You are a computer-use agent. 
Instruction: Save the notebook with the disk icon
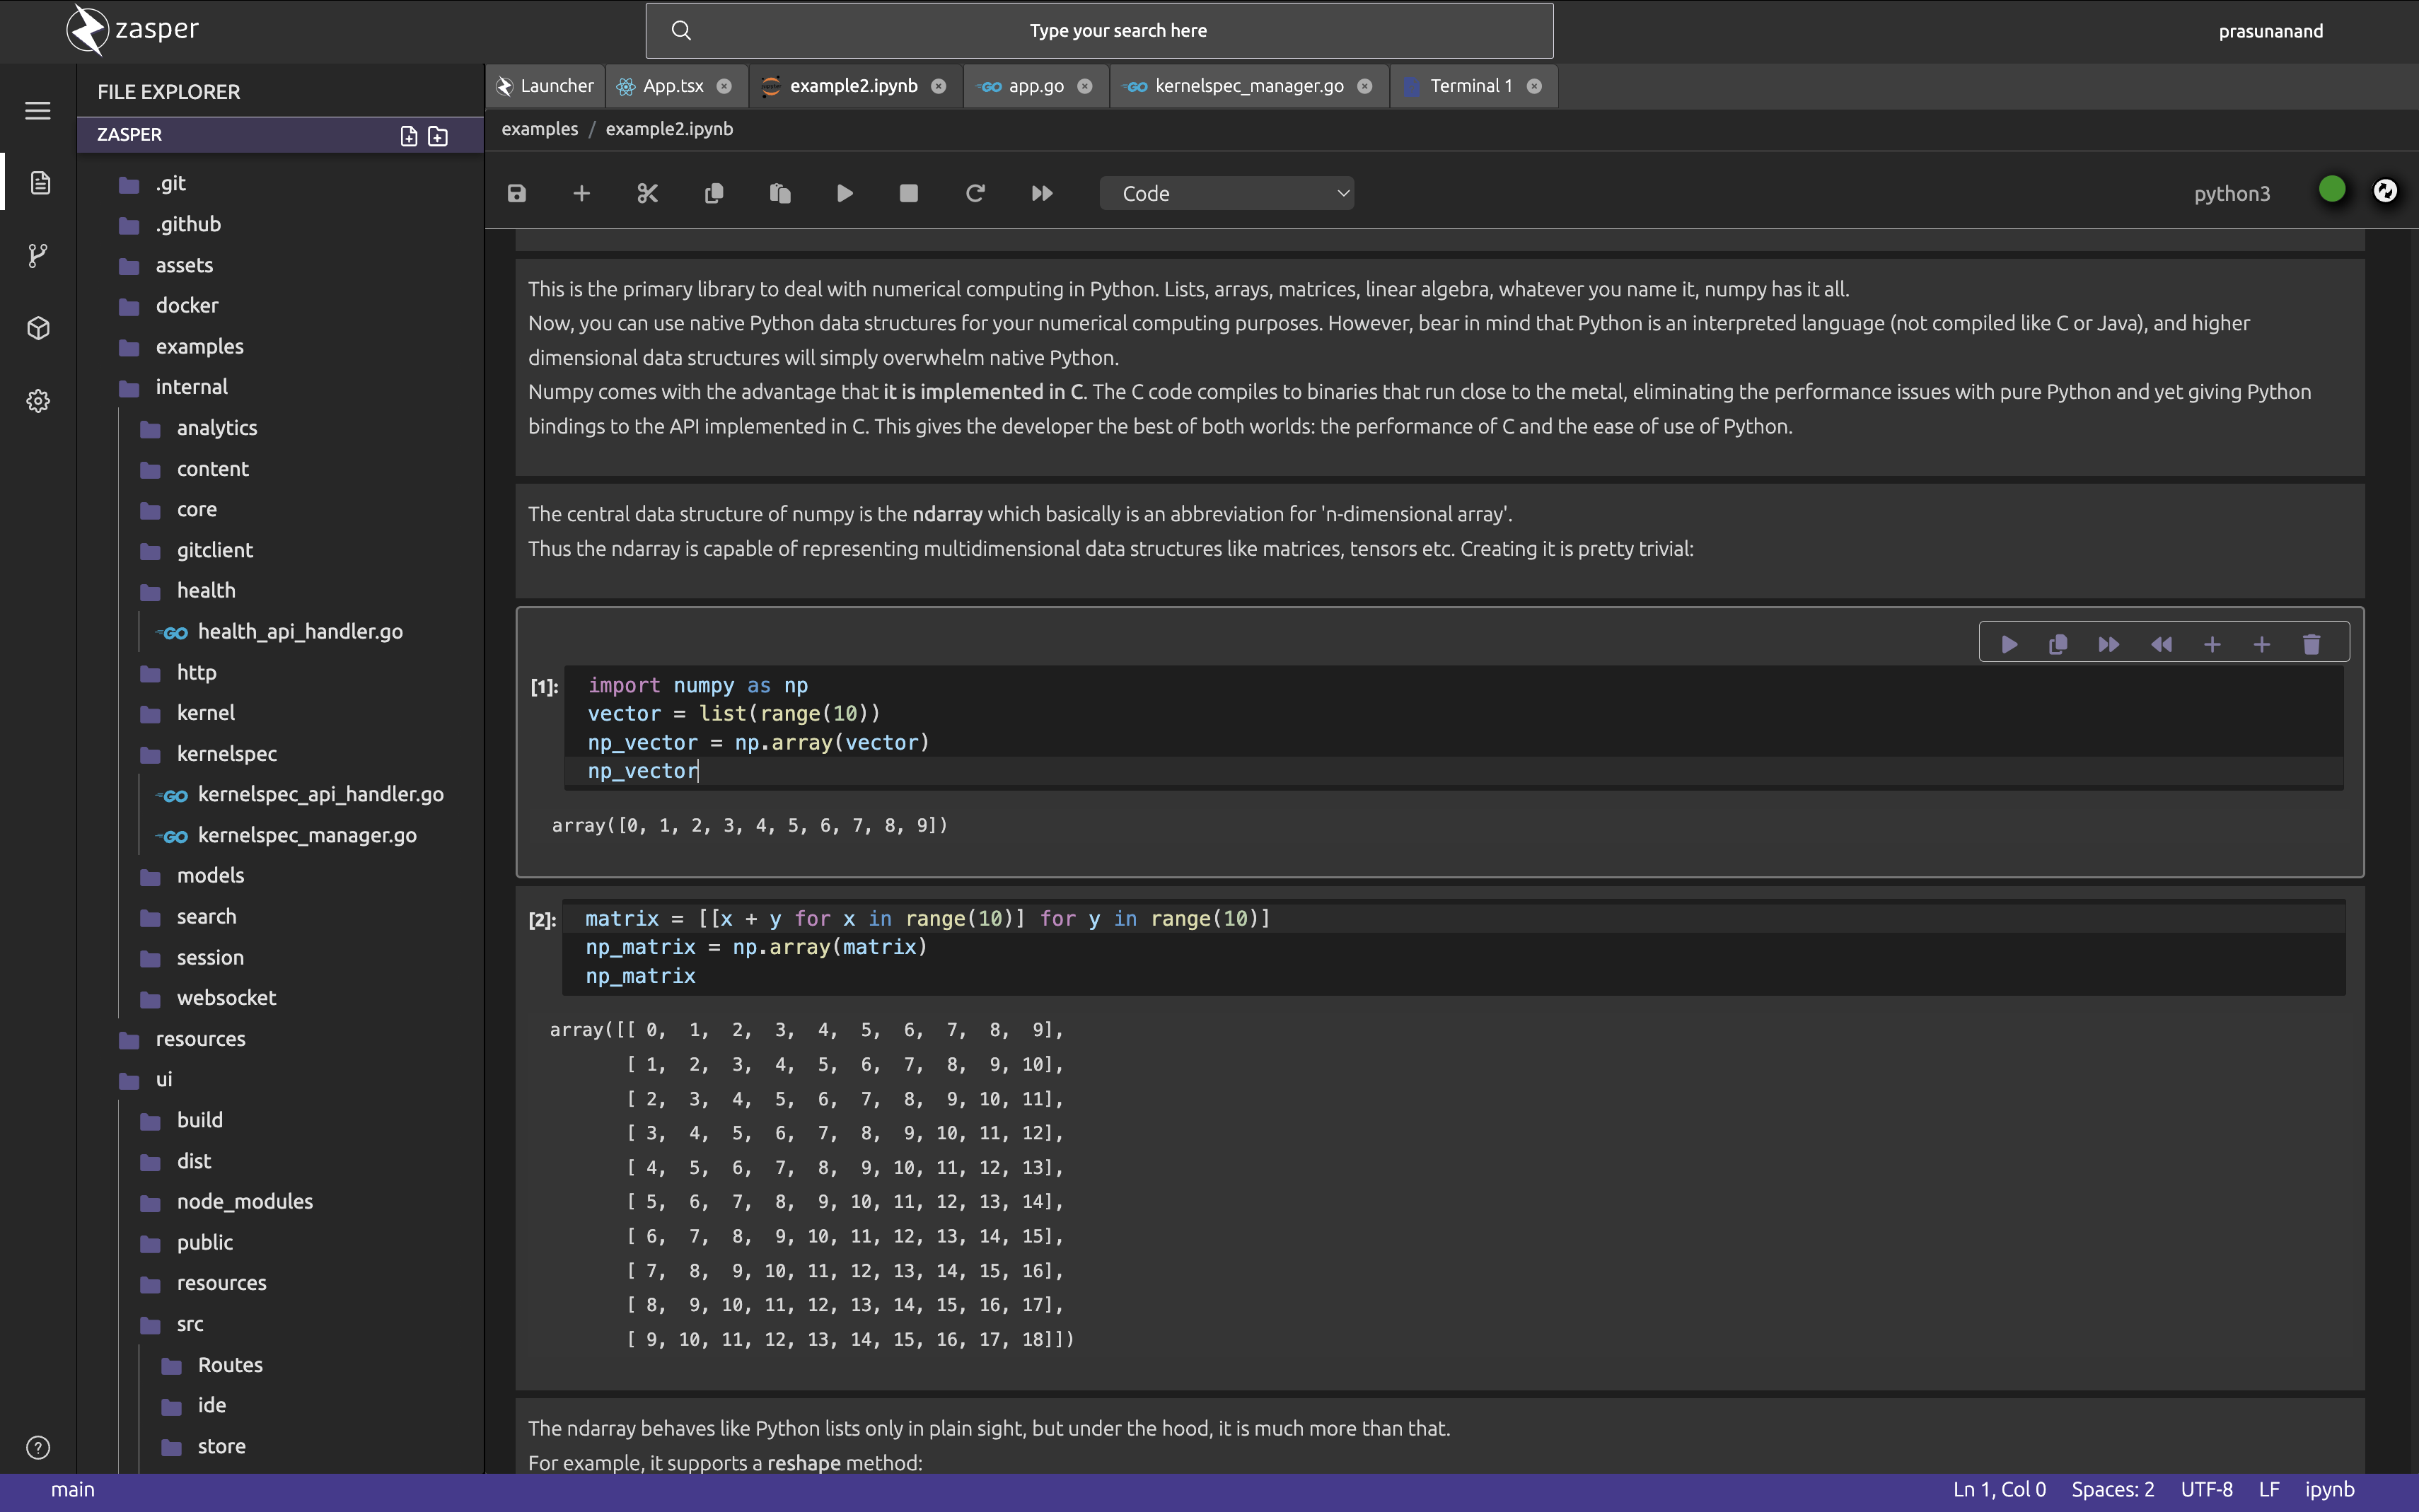[x=516, y=193]
